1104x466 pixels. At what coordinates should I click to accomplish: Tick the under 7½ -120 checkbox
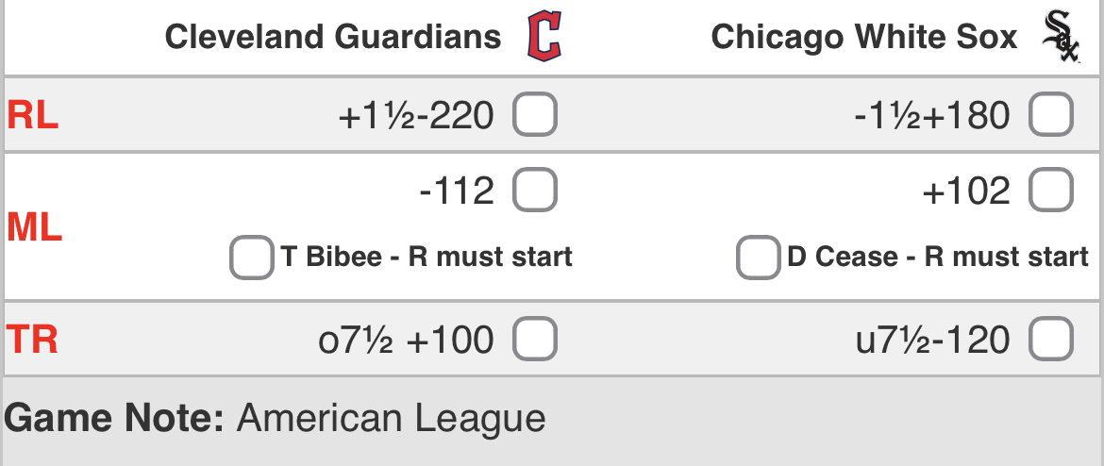[x=1051, y=340]
